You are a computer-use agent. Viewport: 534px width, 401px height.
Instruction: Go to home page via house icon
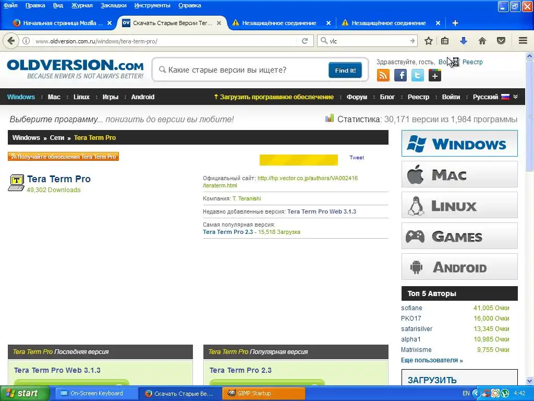click(x=482, y=41)
